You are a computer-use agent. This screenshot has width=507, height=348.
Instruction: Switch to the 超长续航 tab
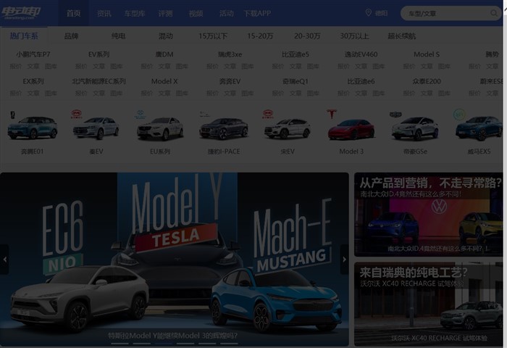coord(401,36)
